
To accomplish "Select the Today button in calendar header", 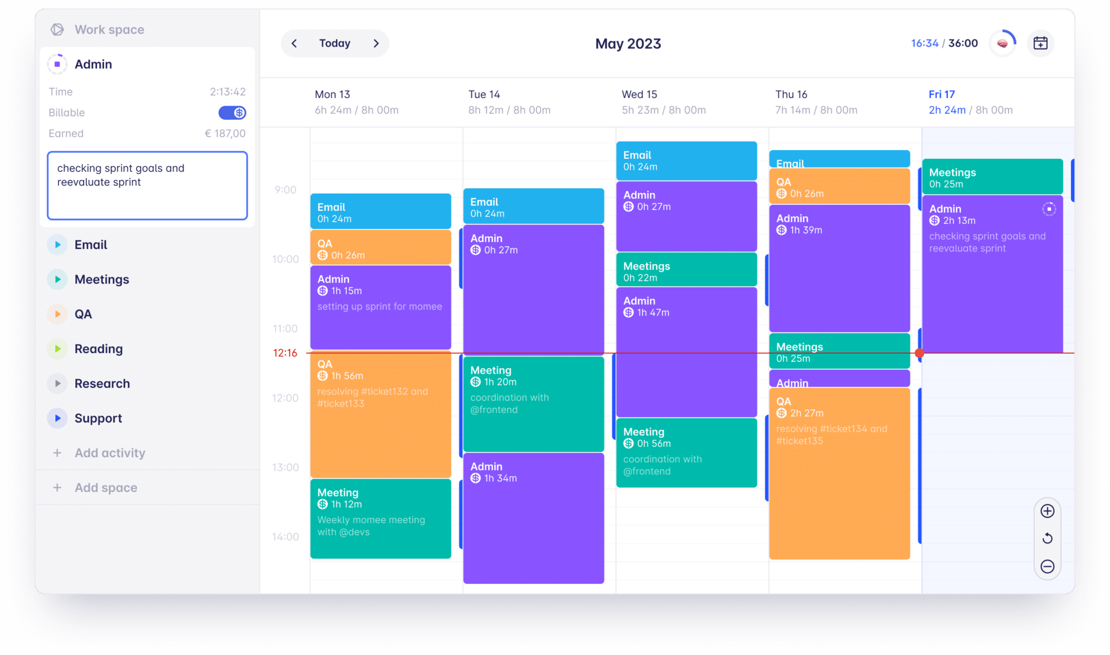I will [334, 43].
